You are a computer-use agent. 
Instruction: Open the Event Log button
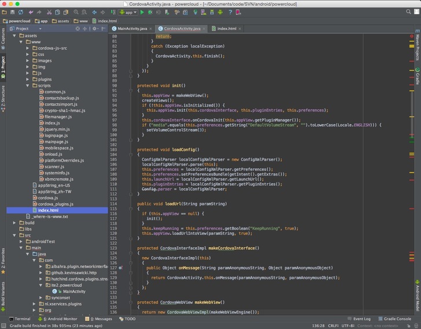(x=361, y=319)
